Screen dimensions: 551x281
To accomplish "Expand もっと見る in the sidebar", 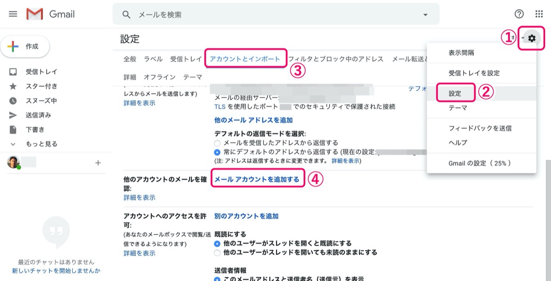I will click(x=41, y=144).
